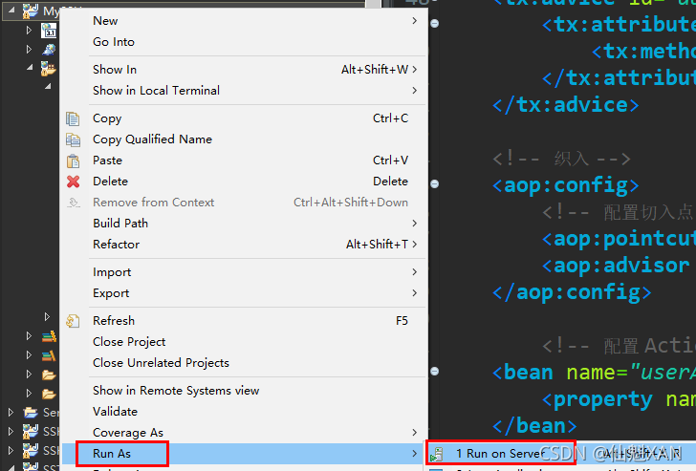The image size is (696, 471).
Task: Fold the aop:config code block
Action: tap(435, 183)
